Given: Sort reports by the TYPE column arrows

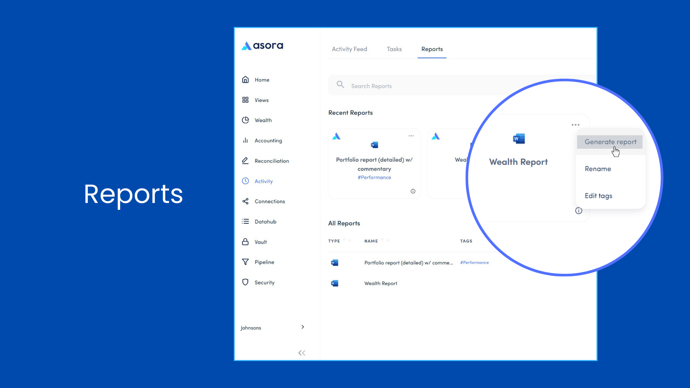Looking at the screenshot, I should pos(347,240).
